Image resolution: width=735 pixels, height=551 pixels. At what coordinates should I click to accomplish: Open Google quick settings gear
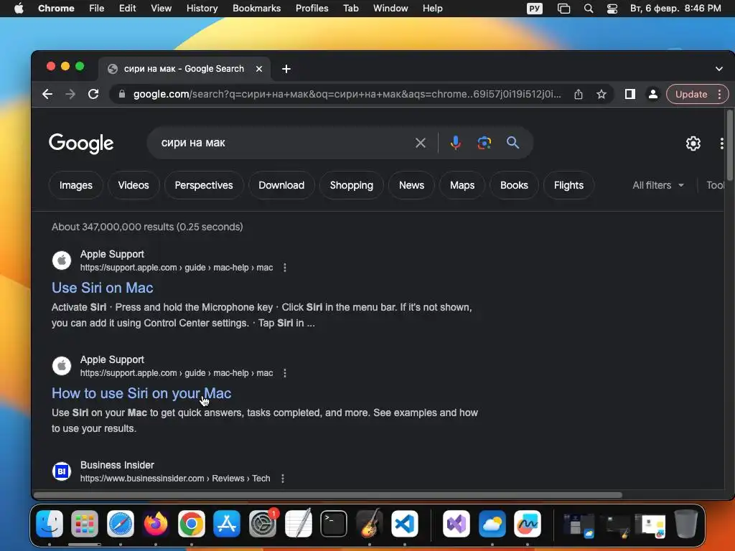click(693, 143)
